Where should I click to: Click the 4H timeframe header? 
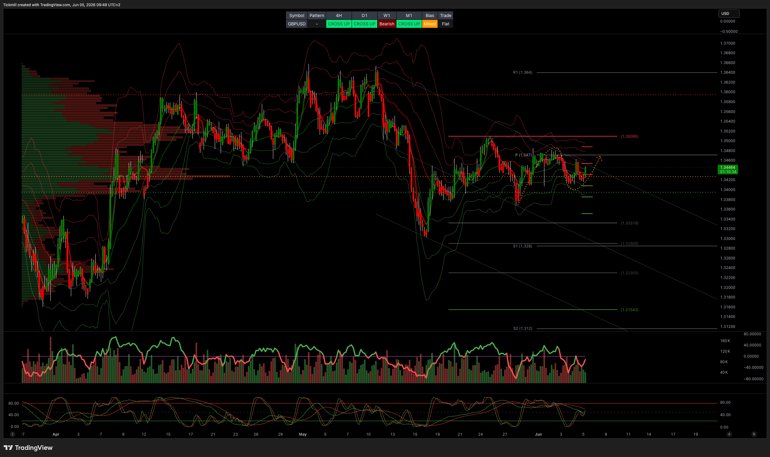coord(339,15)
